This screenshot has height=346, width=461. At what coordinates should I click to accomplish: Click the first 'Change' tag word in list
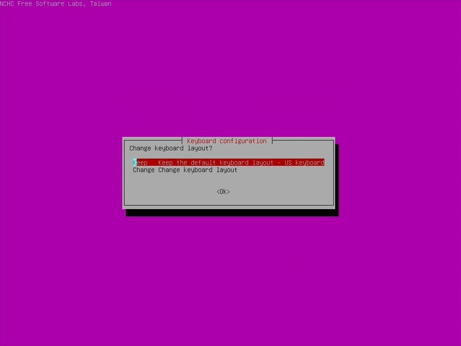143,170
